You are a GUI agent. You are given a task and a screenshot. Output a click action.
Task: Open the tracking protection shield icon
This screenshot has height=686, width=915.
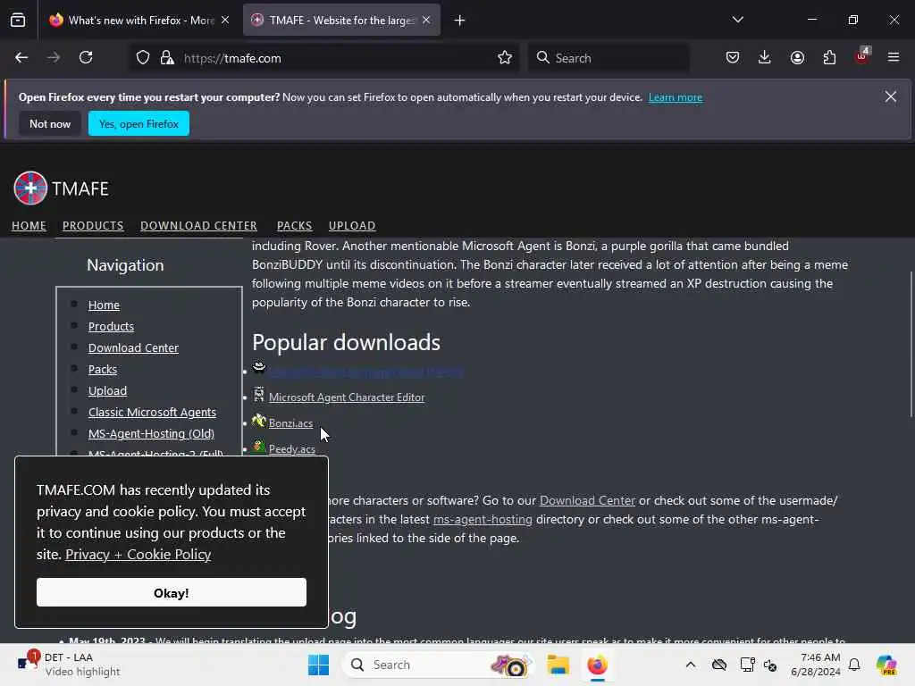tap(143, 57)
